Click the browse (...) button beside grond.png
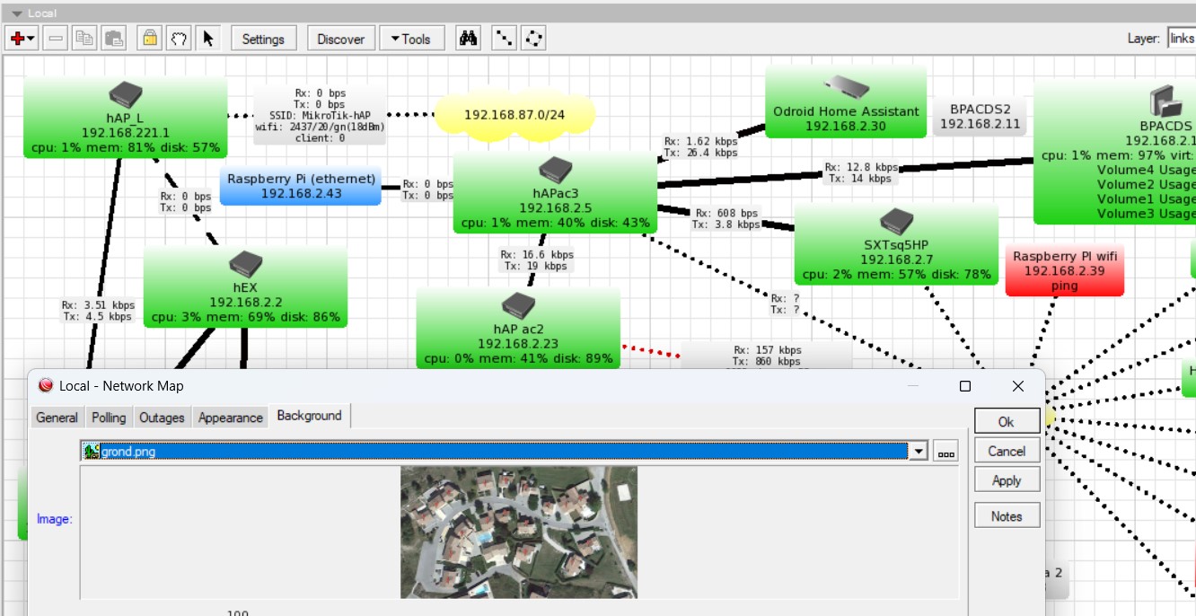 point(945,451)
